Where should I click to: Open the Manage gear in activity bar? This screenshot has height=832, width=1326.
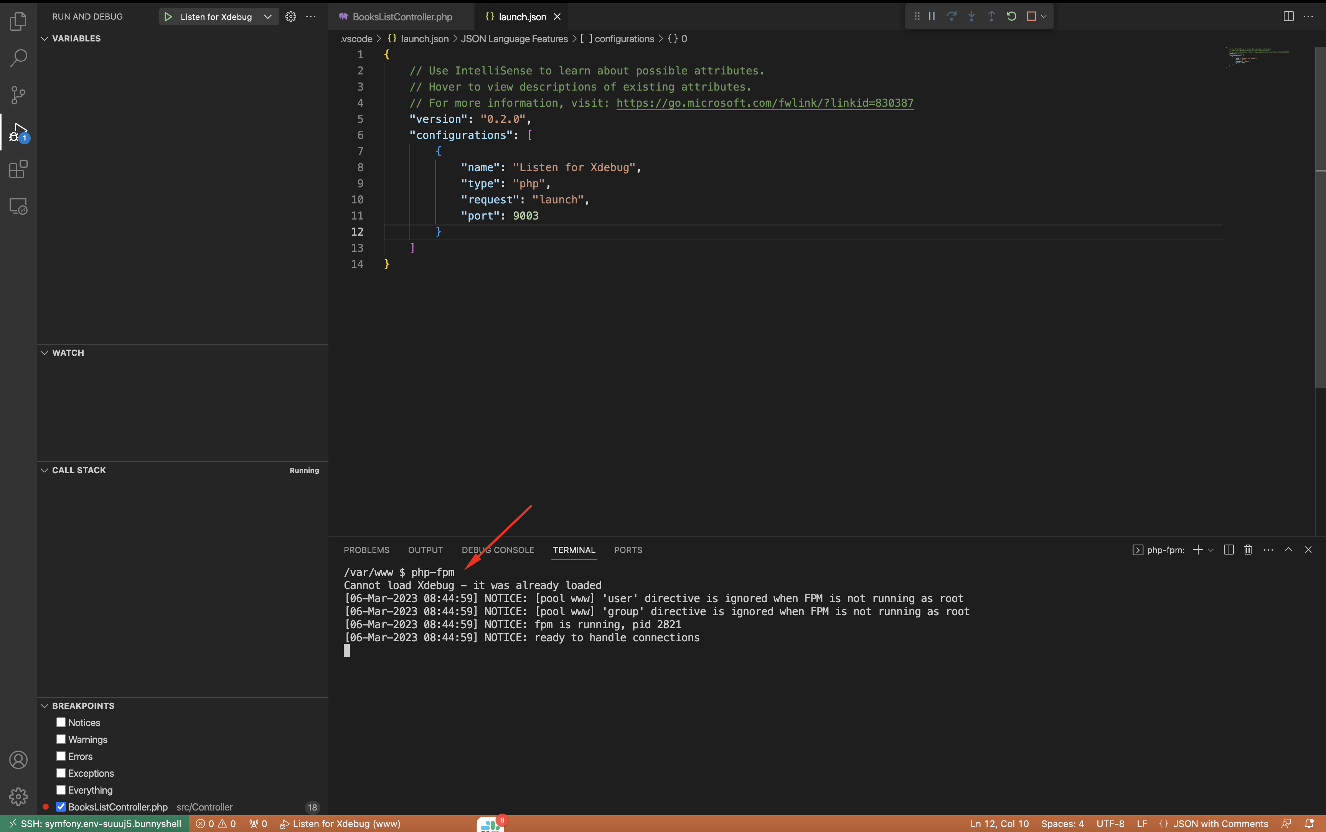(18, 796)
